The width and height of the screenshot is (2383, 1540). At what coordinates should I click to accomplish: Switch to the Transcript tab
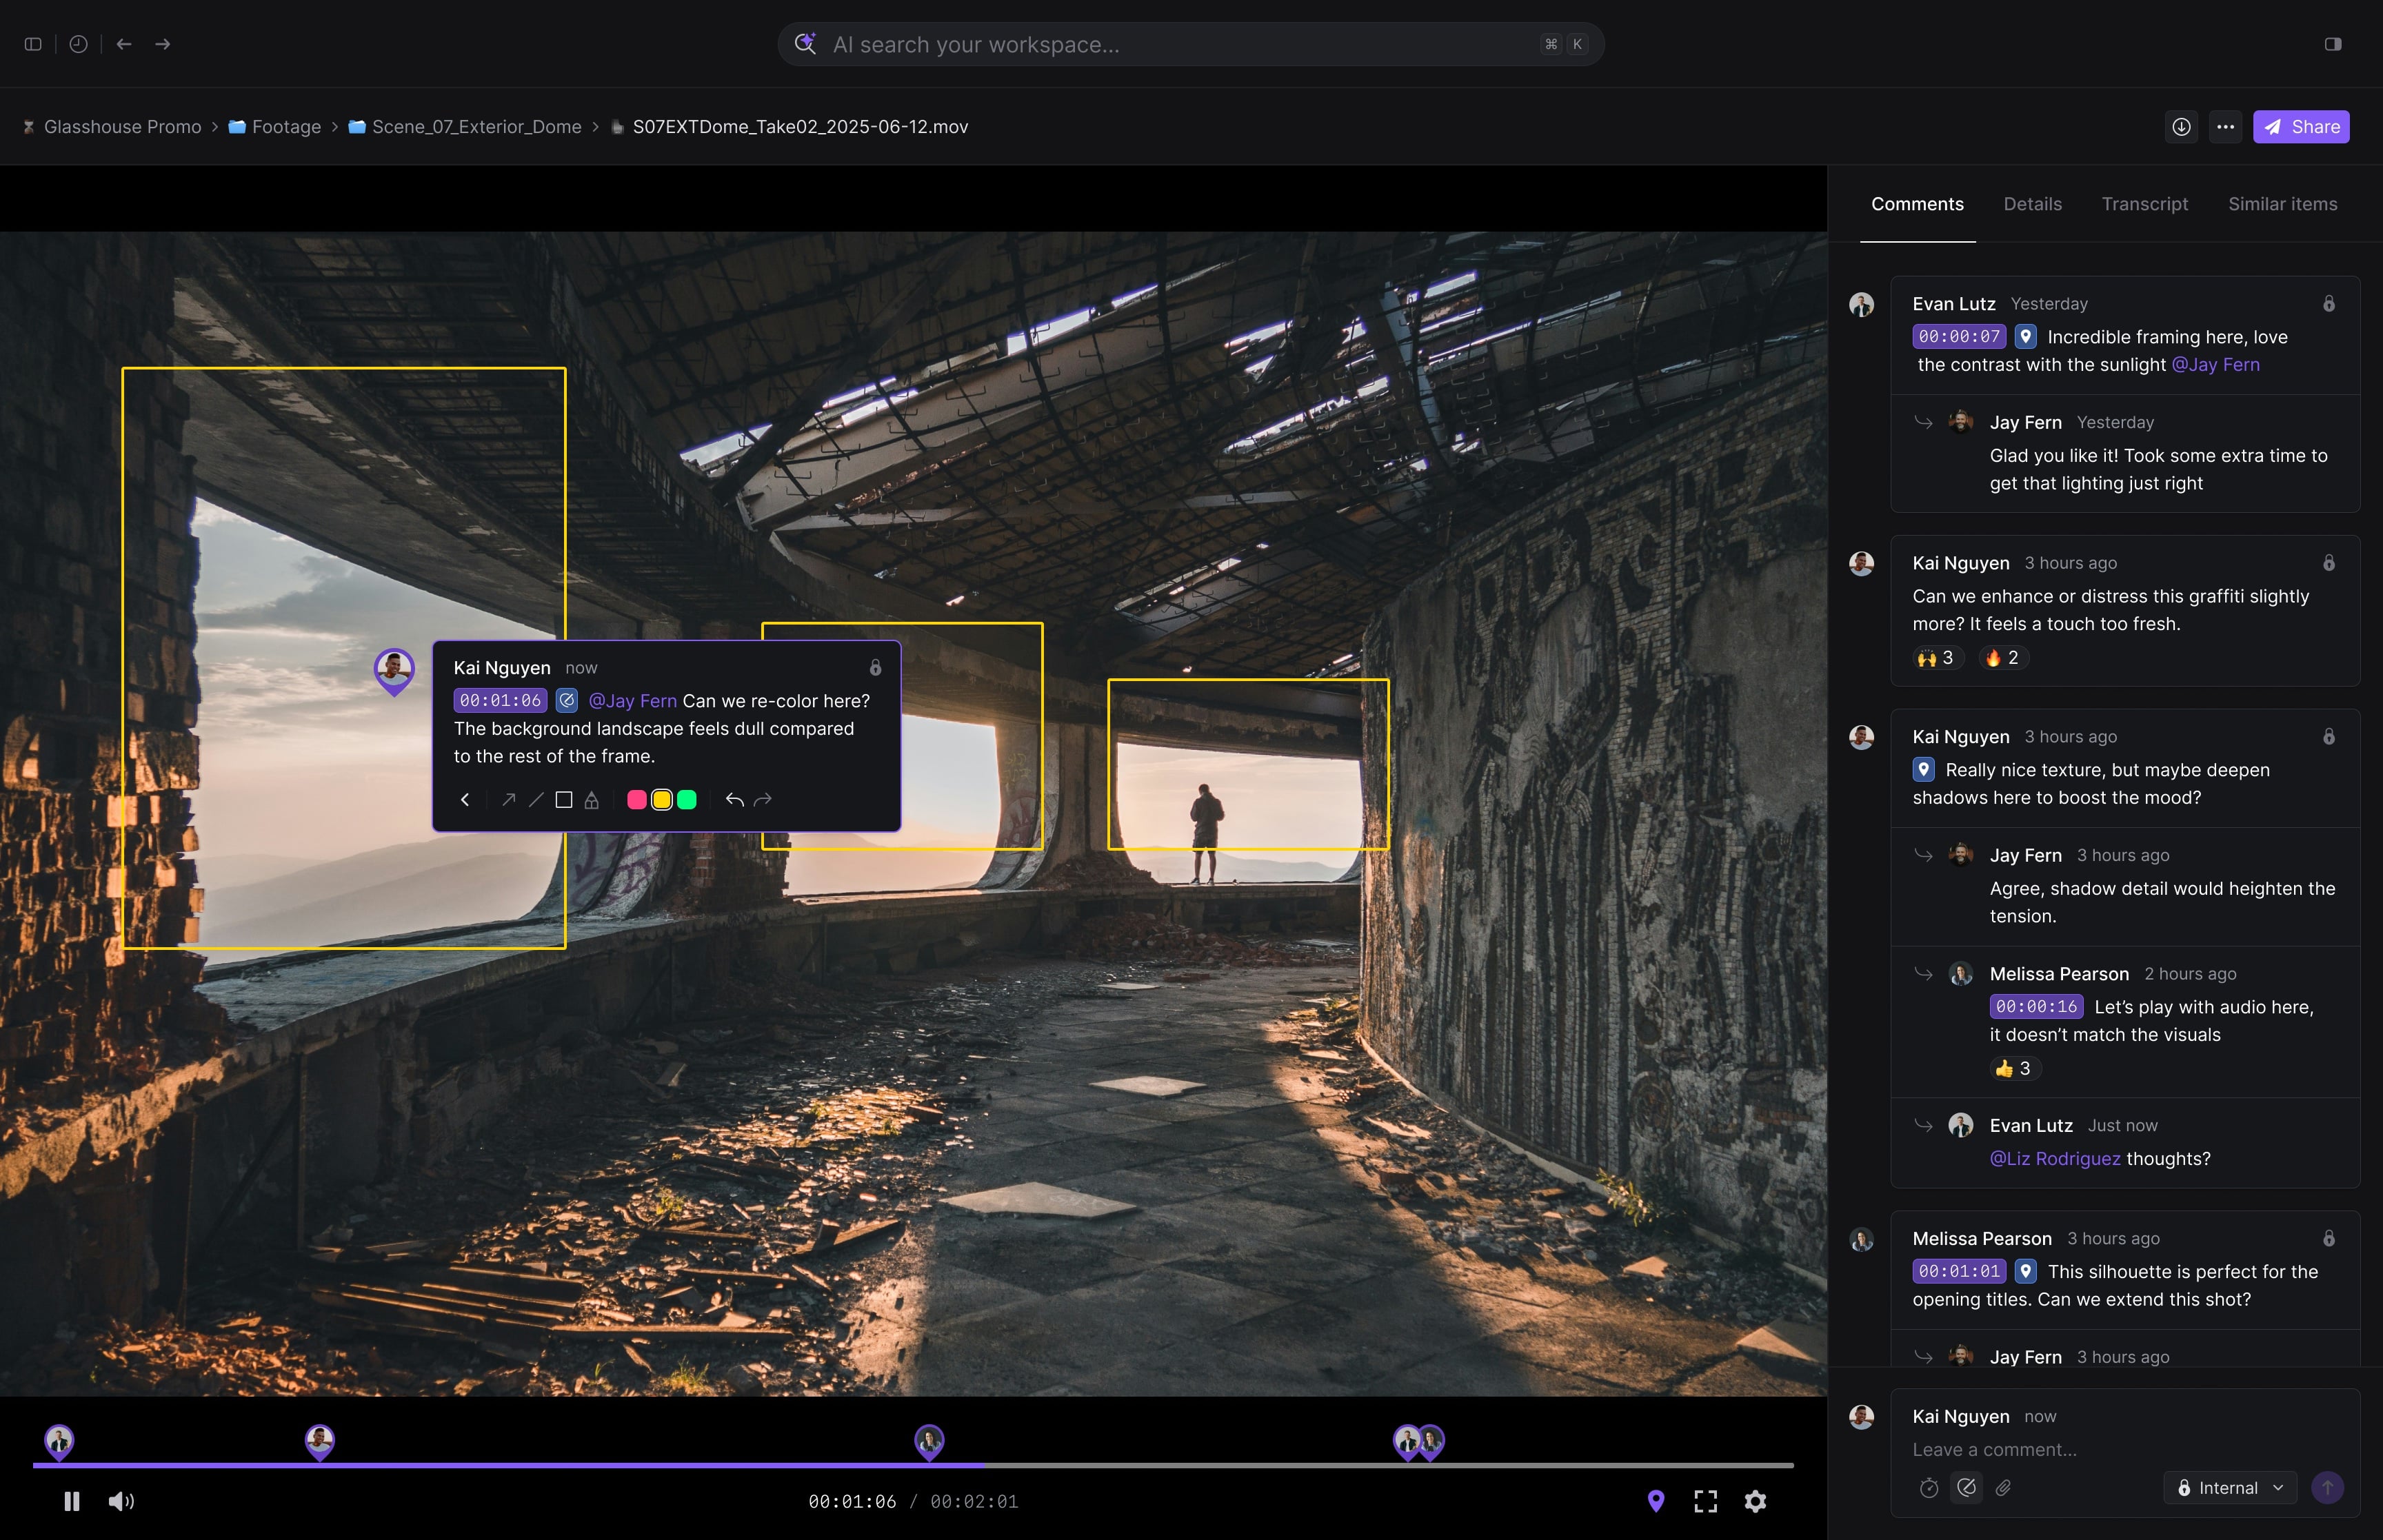tap(2144, 204)
